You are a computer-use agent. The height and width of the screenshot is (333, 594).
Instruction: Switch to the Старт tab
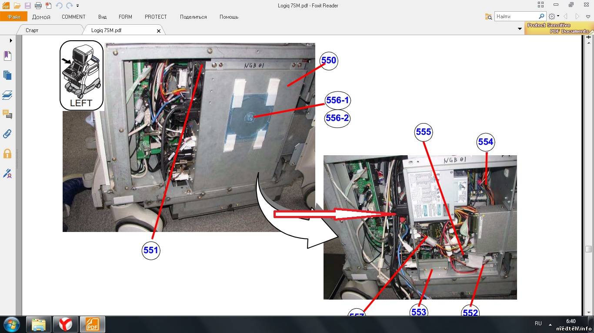pyautogui.click(x=32, y=30)
